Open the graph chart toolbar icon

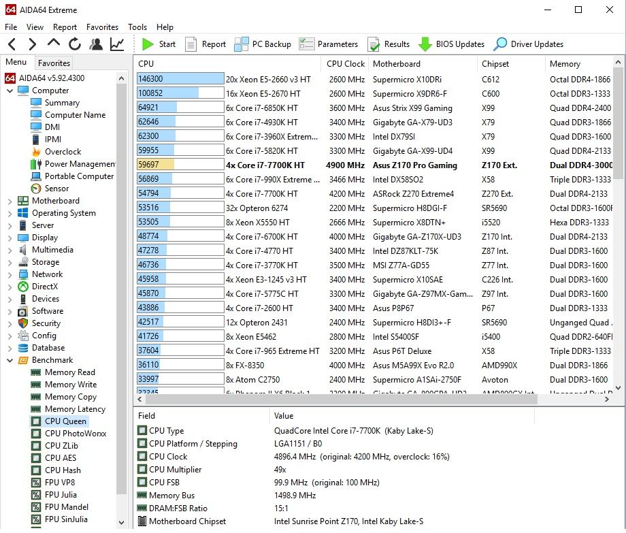(117, 44)
